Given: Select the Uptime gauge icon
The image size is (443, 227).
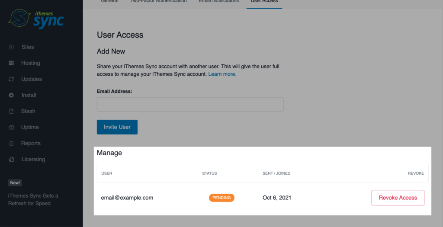Looking at the screenshot, I should pyautogui.click(x=12, y=127).
